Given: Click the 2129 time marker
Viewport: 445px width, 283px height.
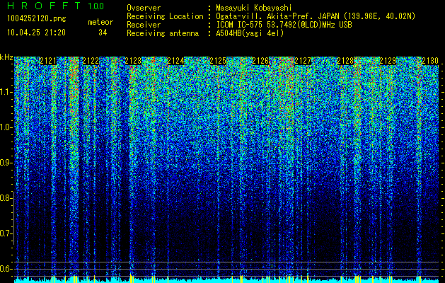Looking at the screenshot, I should click(x=388, y=61).
